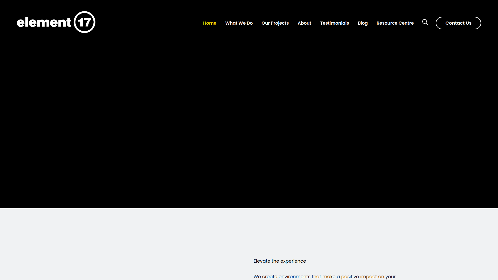Click the element 17 logo

(x=56, y=22)
